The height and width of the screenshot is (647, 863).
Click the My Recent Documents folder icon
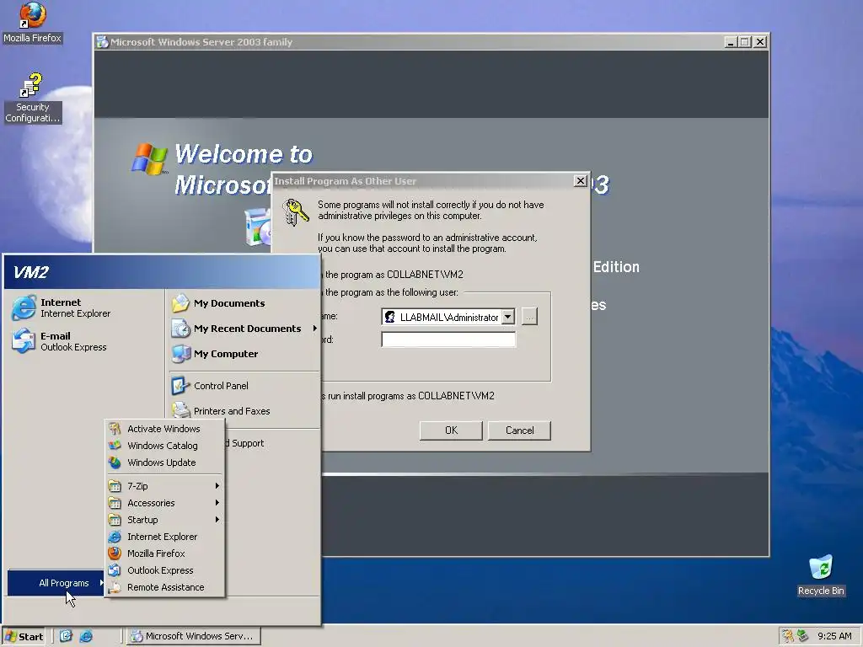pyautogui.click(x=180, y=329)
